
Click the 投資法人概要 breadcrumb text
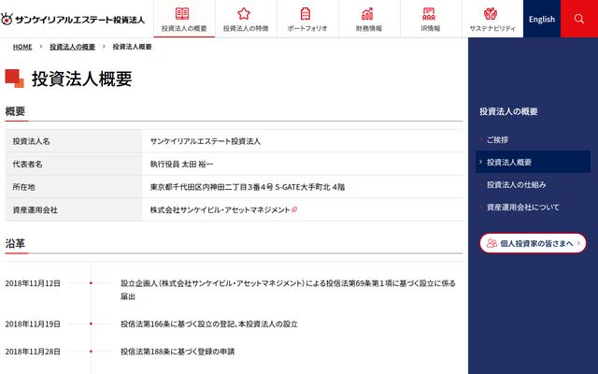click(x=132, y=47)
